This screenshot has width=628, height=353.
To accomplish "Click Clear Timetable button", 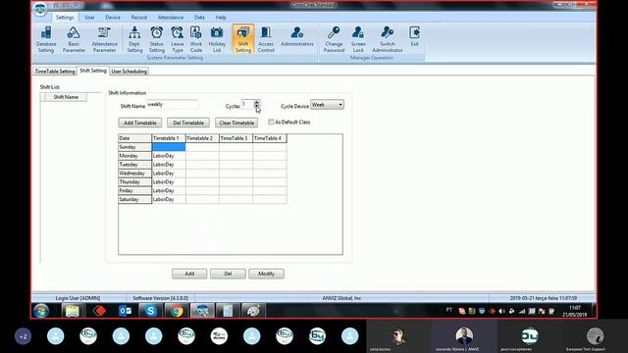I will point(236,123).
